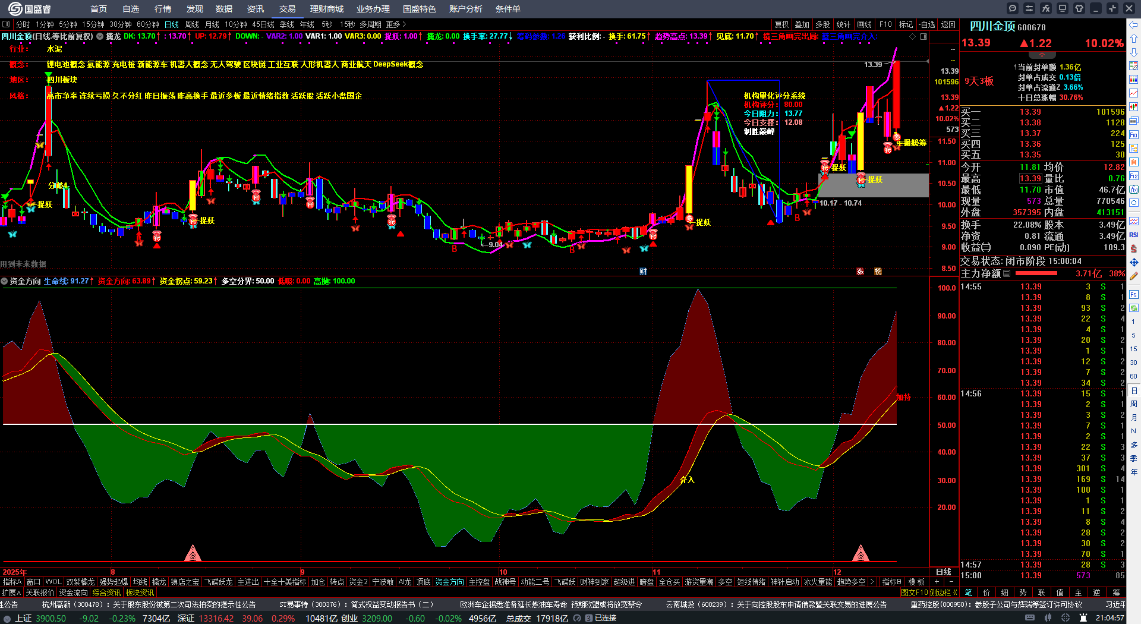The image size is (1141, 624).
Task: Select the 飞碟妖龙 indicator tab
Action: [219, 582]
